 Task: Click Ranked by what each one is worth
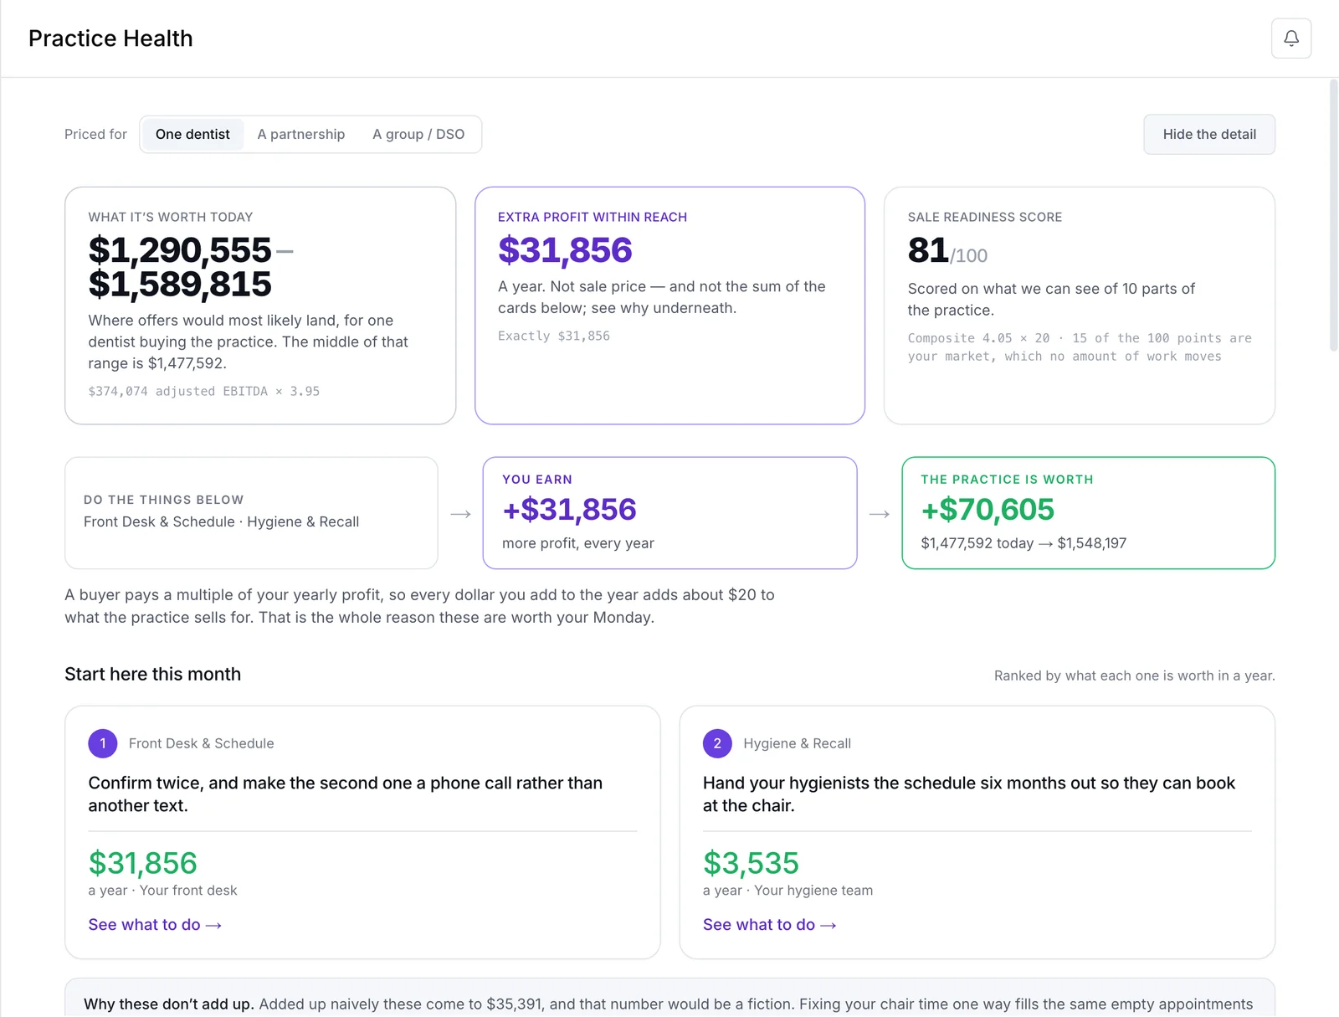point(1135,676)
